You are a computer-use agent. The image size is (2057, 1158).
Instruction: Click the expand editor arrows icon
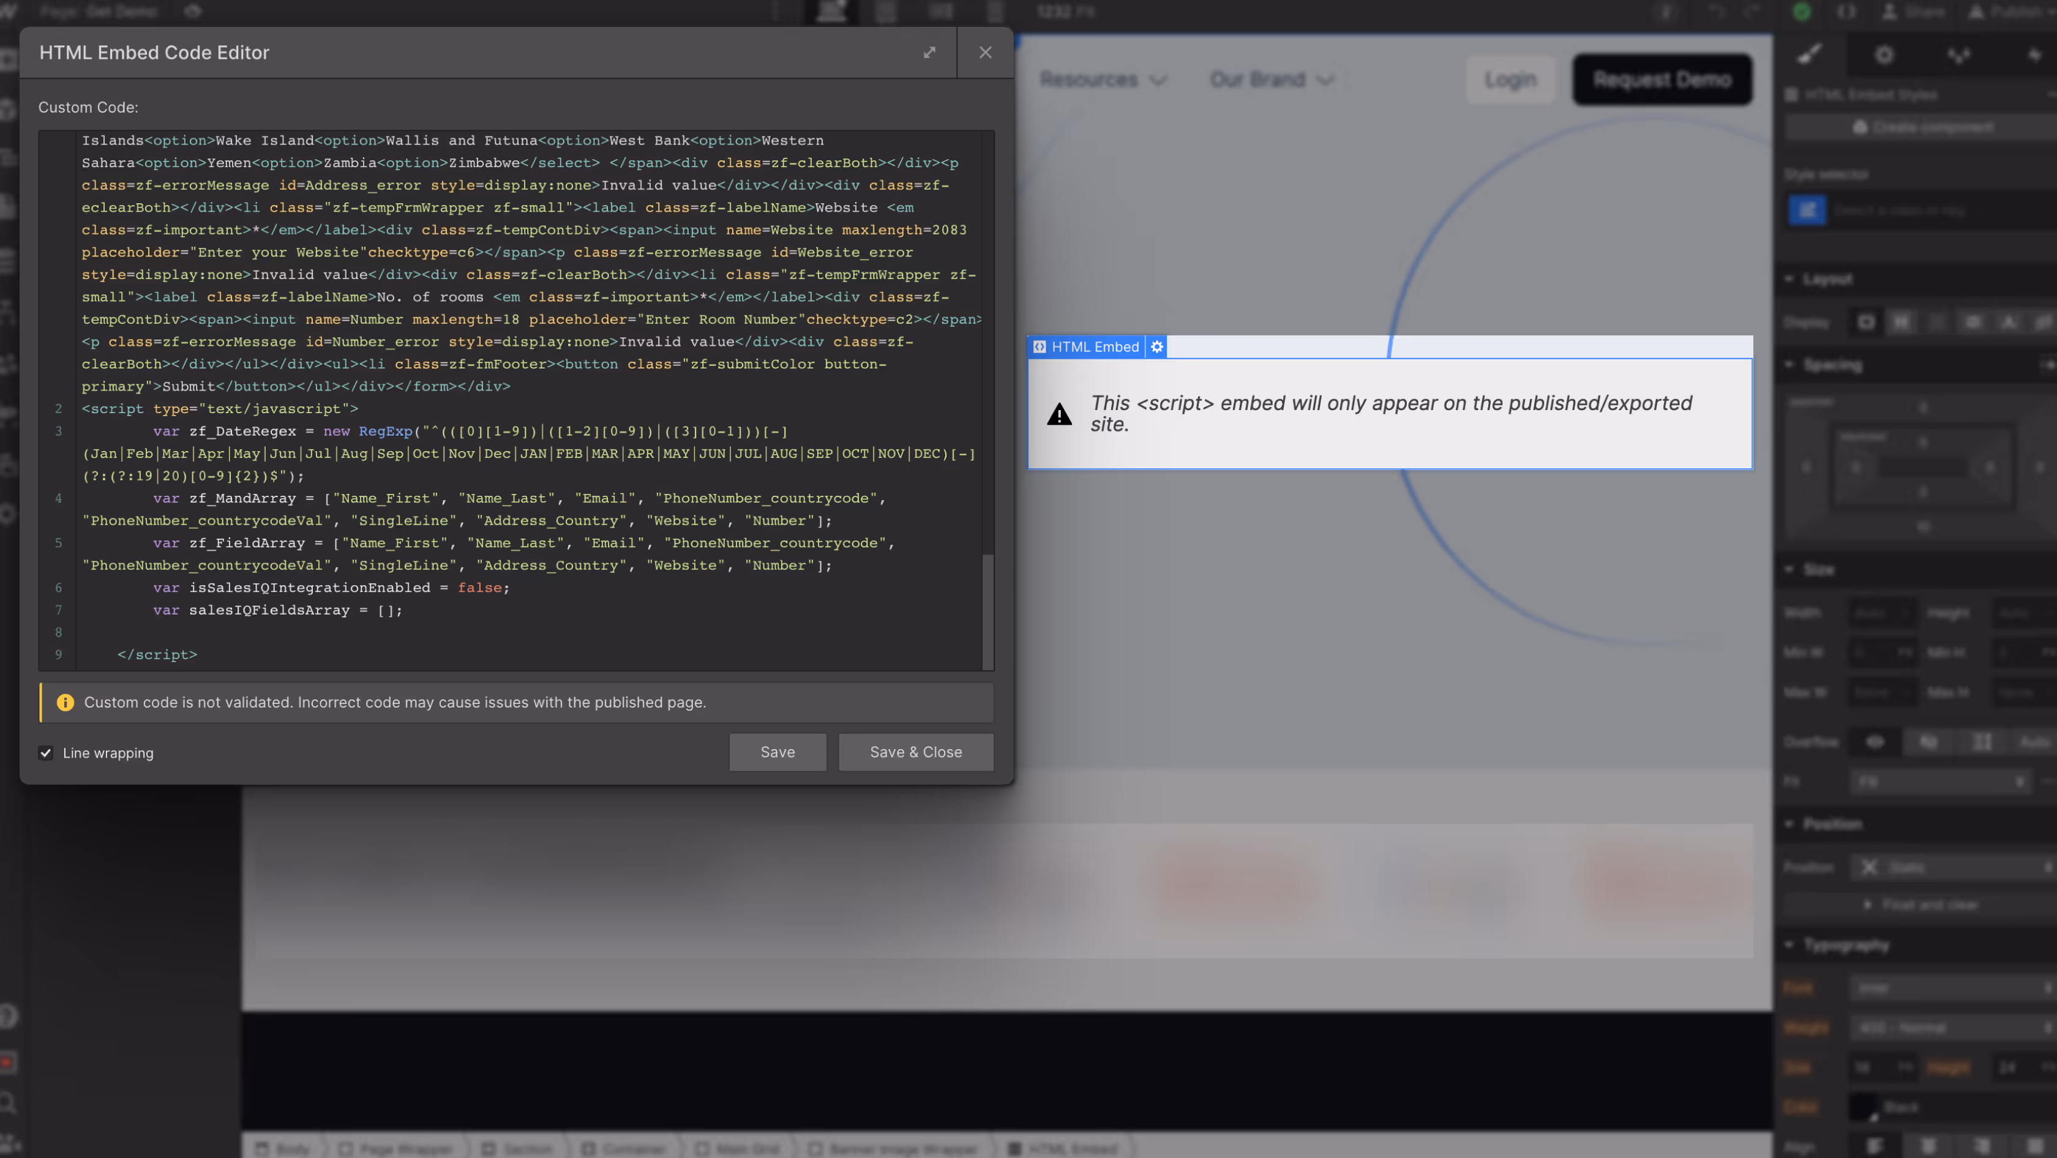click(x=929, y=53)
